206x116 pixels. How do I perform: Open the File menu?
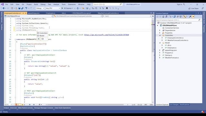click(6, 4)
